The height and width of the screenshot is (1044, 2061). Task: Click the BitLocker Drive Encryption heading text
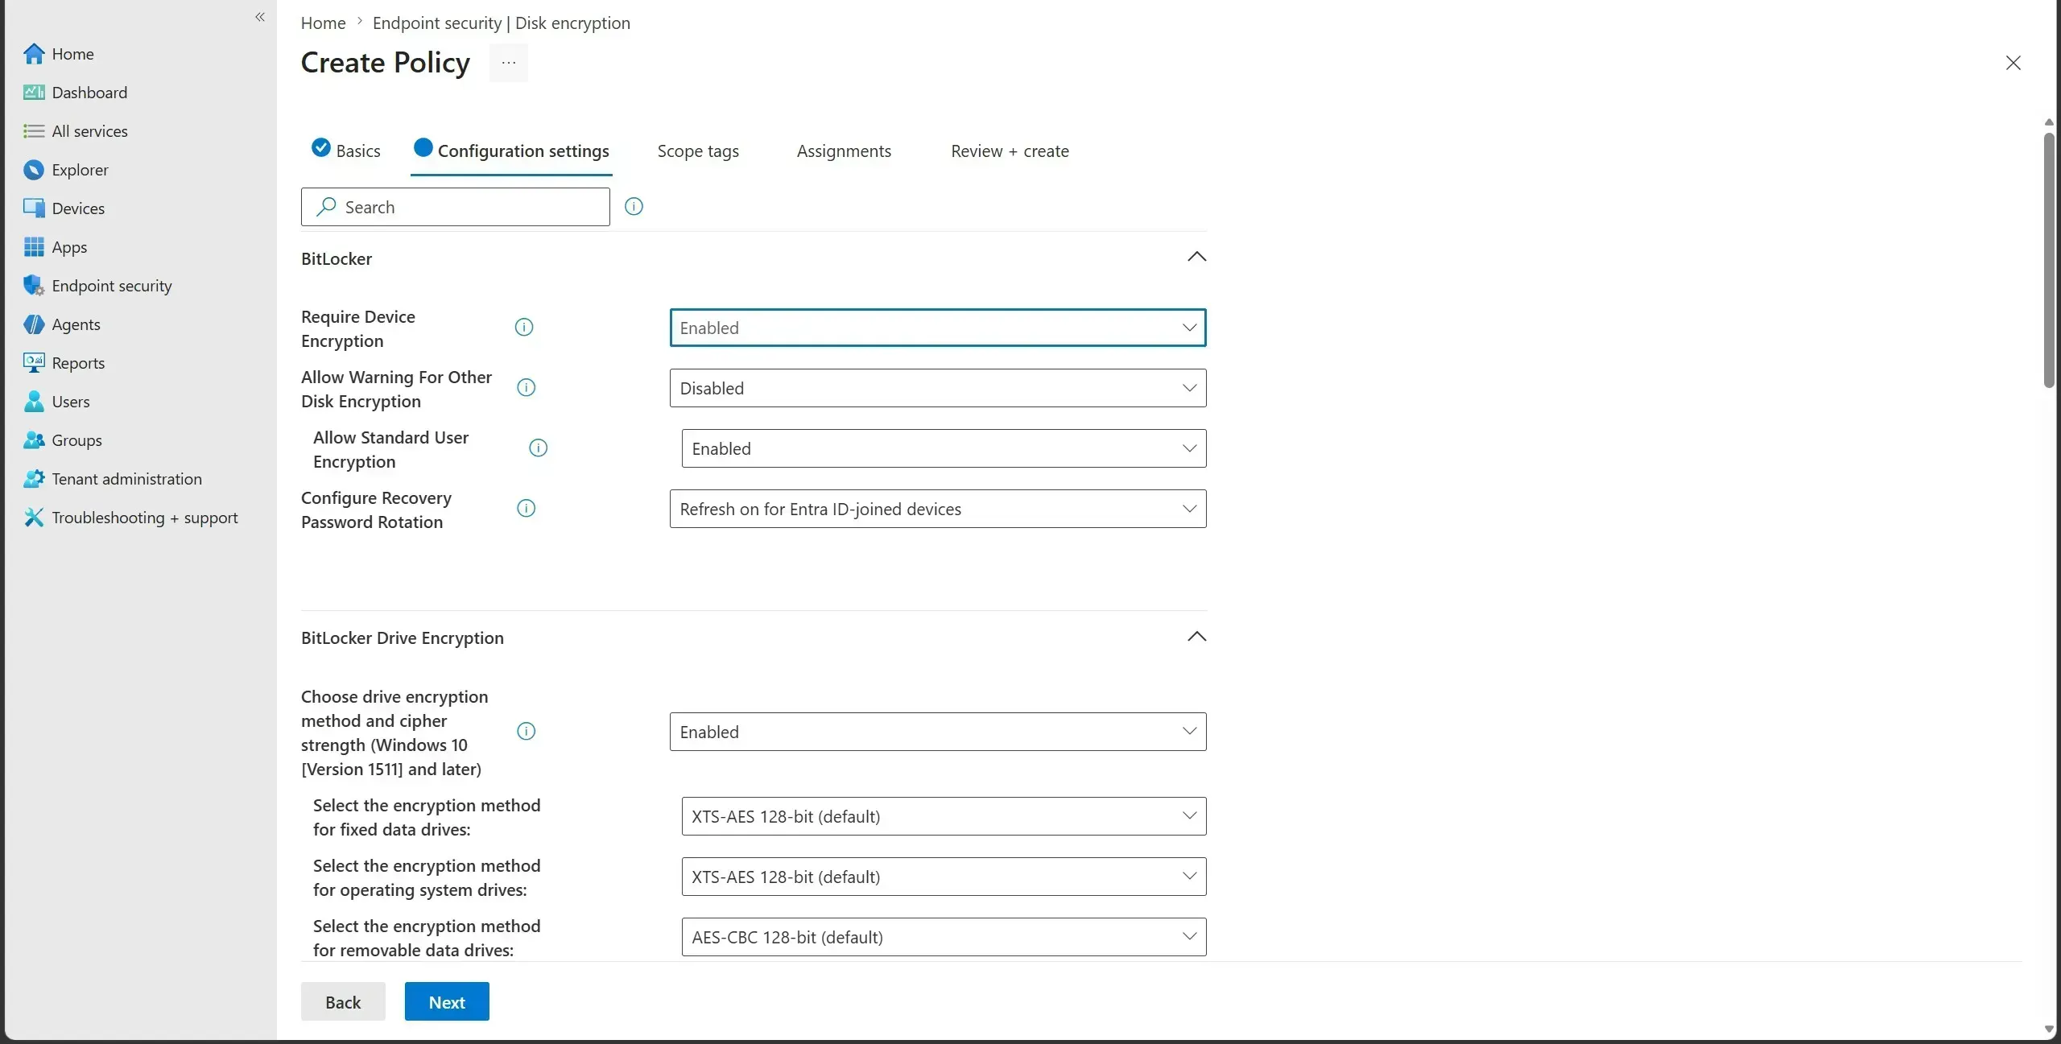point(403,638)
